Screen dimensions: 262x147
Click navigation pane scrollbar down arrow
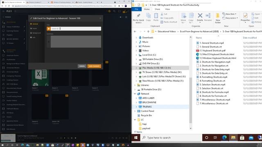[x=190, y=128]
